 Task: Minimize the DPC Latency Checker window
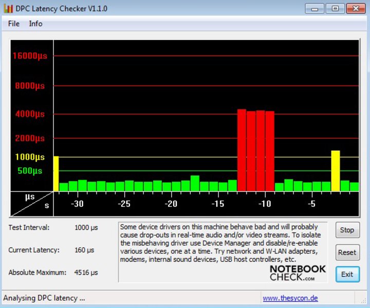[x=314, y=9]
